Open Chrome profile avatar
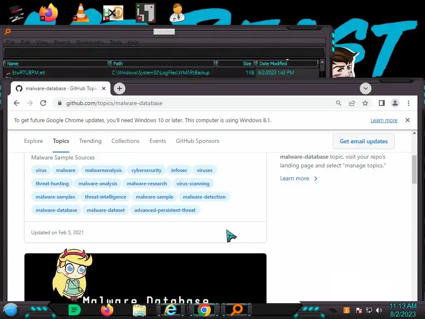This screenshot has width=425, height=319. (x=395, y=103)
